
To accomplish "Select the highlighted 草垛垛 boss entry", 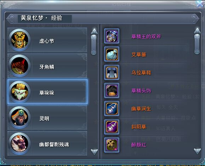I will click(47, 92).
